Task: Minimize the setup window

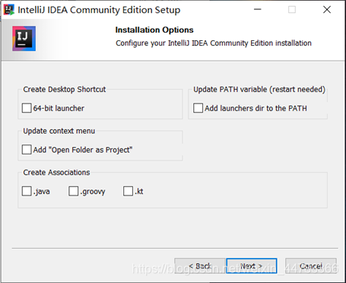Action: point(258,10)
